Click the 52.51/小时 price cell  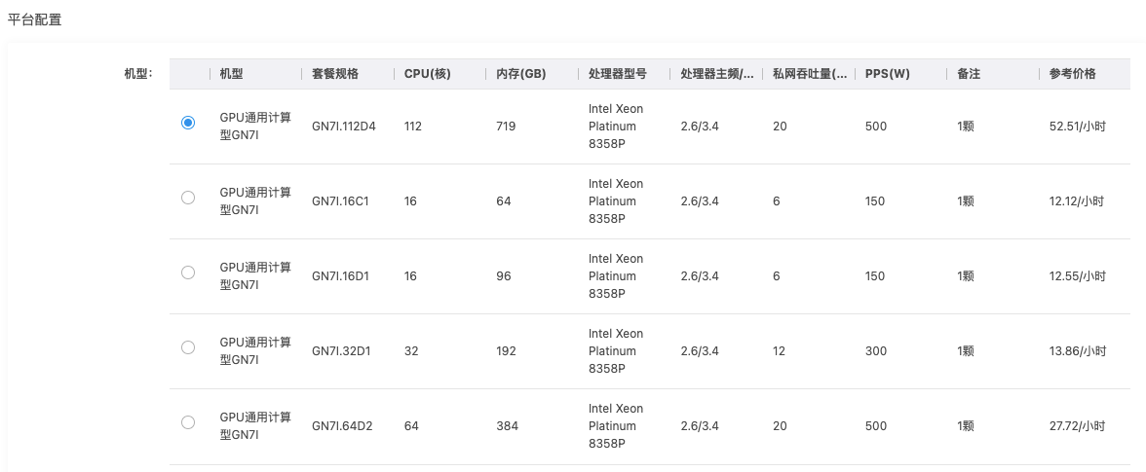tap(1077, 127)
